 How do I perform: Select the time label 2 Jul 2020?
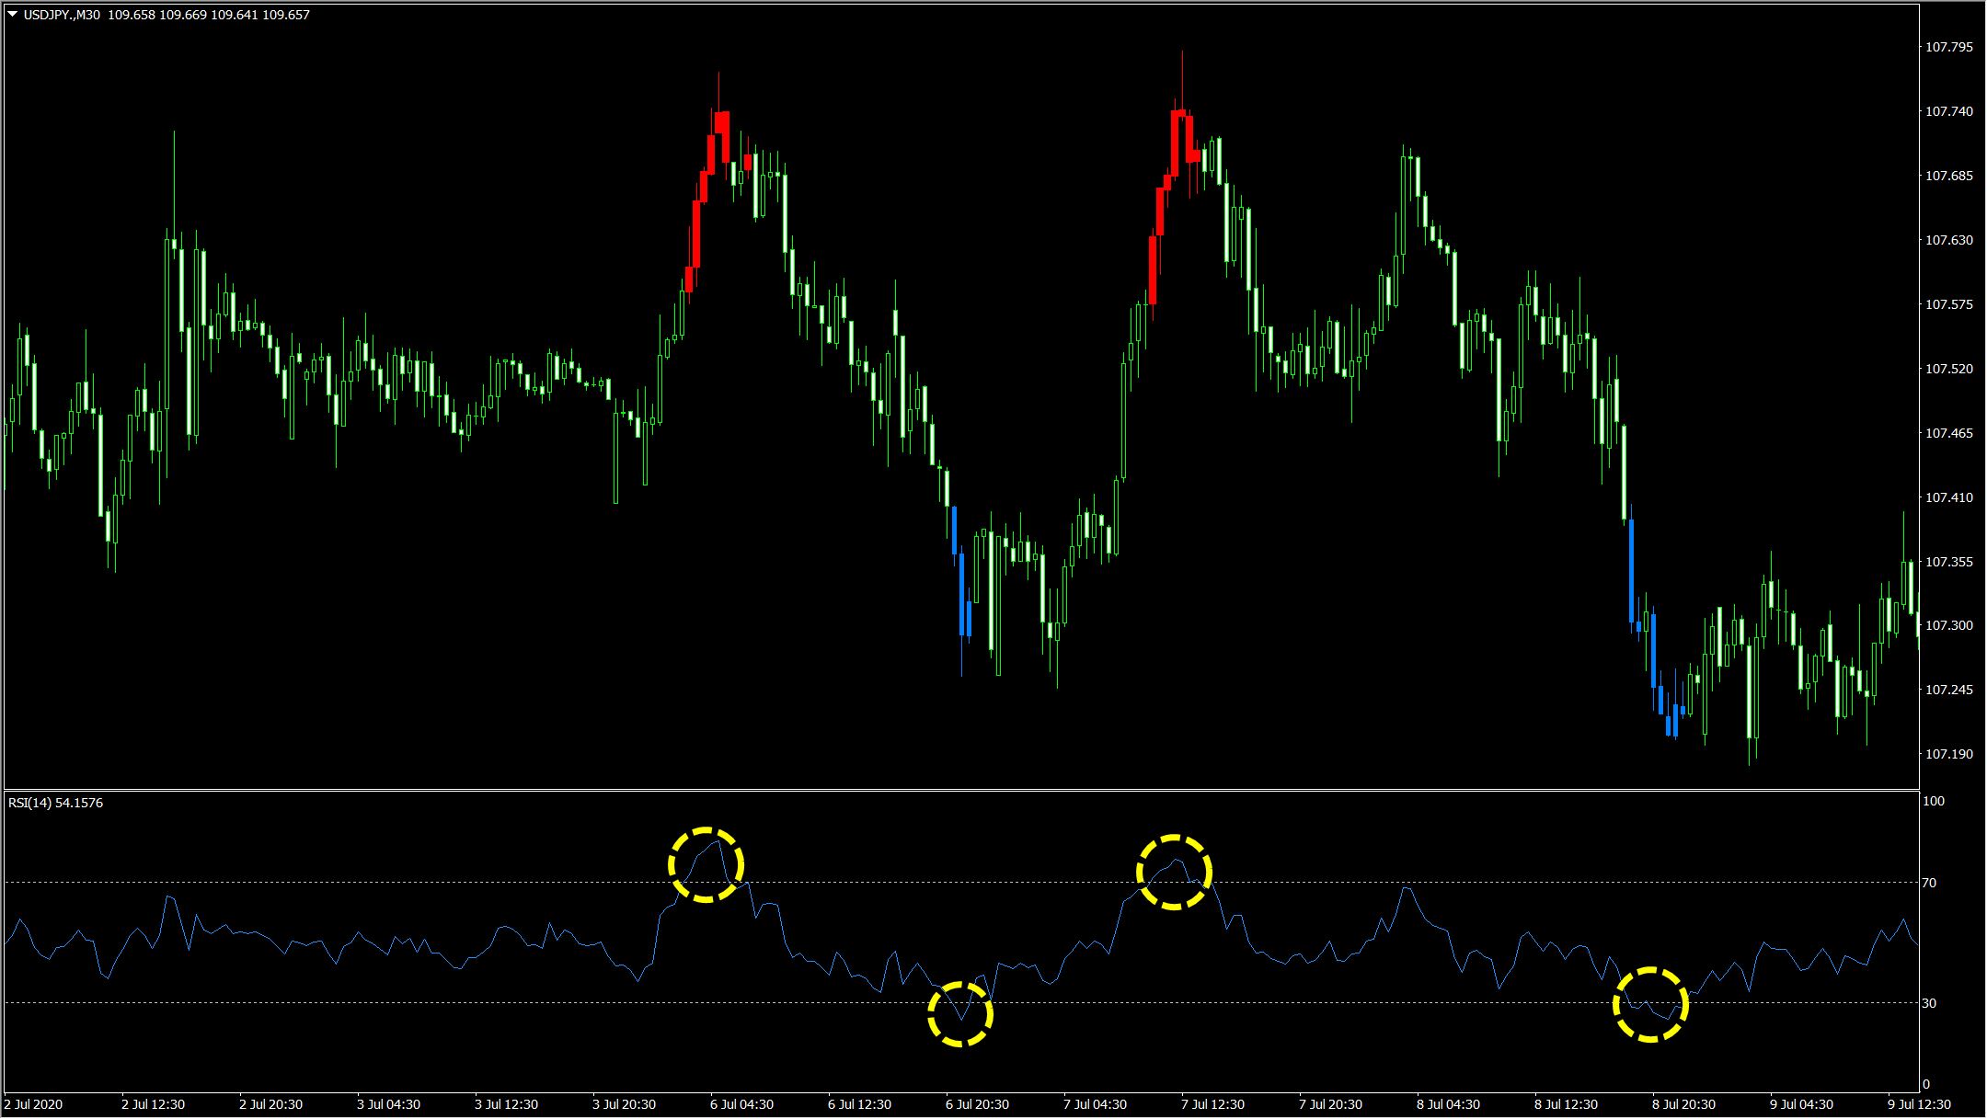tap(34, 1104)
